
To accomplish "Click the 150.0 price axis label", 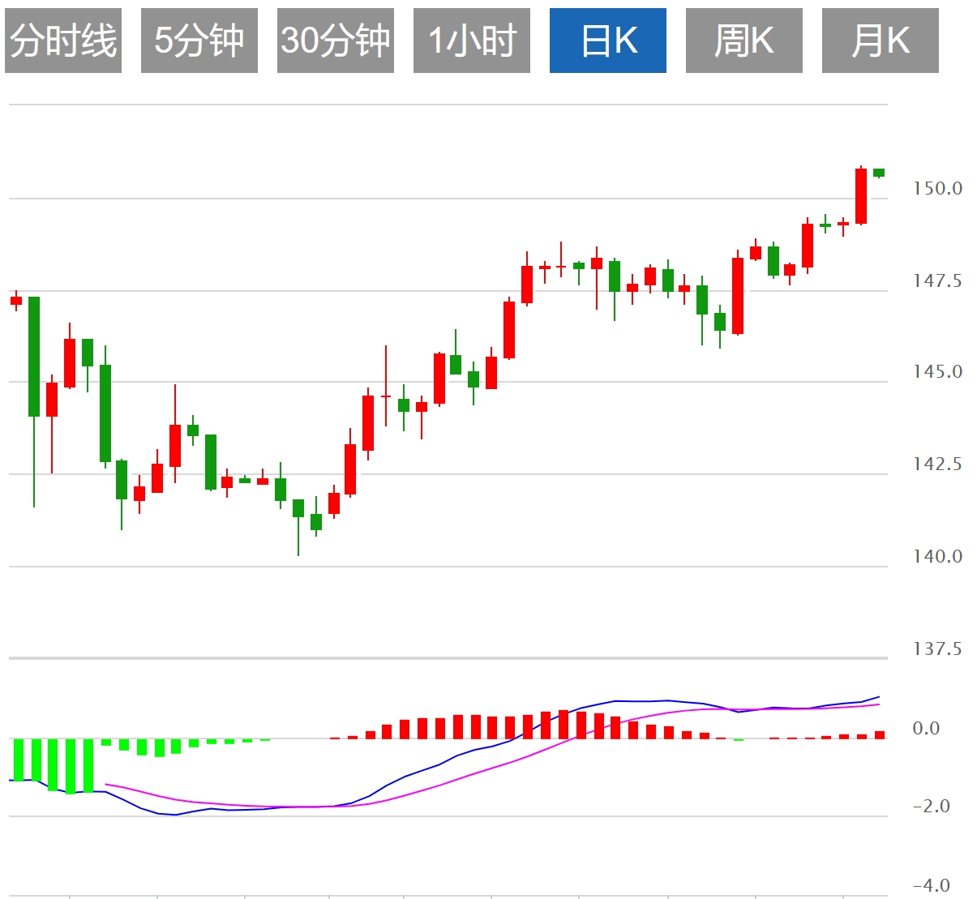I will pos(938,189).
